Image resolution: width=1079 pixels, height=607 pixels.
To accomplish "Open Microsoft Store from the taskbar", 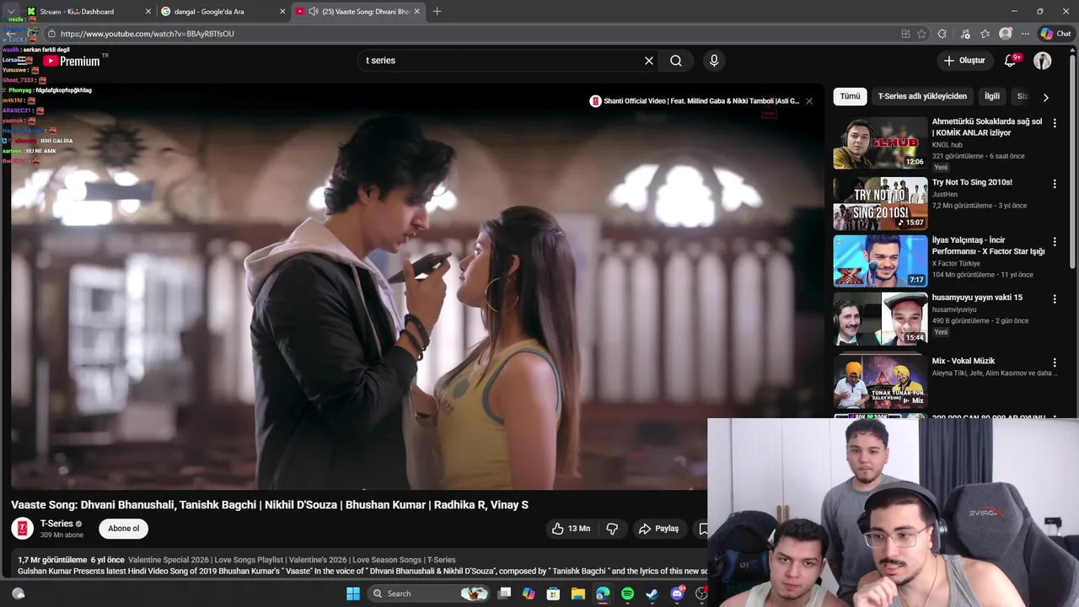I will [x=553, y=594].
